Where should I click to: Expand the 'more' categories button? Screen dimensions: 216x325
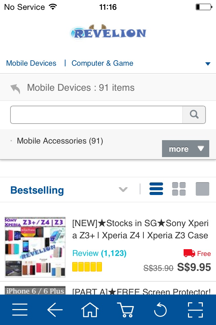pos(186,149)
